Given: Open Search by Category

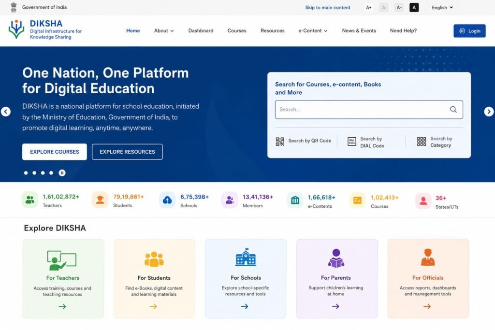Looking at the screenshot, I should (435, 142).
